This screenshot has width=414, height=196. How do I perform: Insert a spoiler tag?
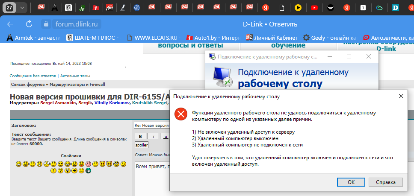coord(142,145)
